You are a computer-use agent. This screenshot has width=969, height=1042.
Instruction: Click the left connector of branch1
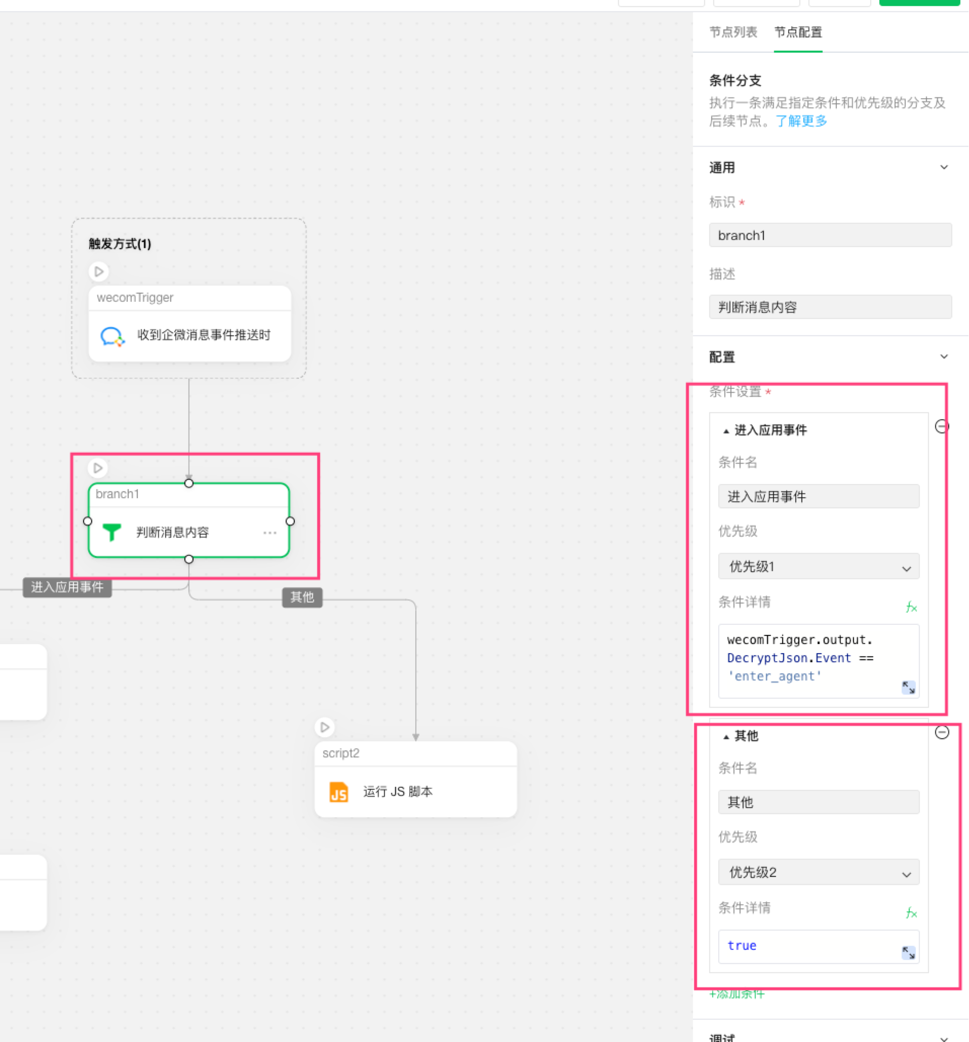pyautogui.click(x=88, y=521)
